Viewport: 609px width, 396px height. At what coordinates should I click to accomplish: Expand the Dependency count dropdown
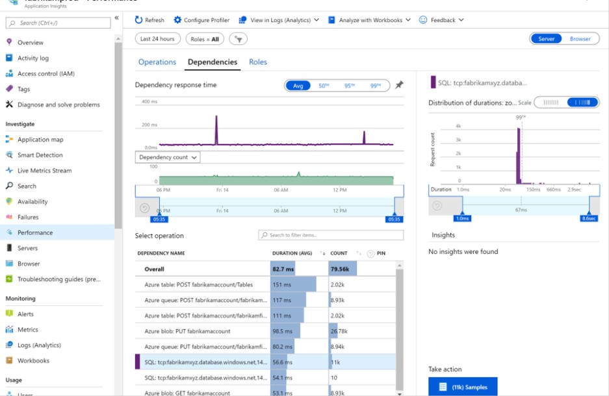(168, 157)
